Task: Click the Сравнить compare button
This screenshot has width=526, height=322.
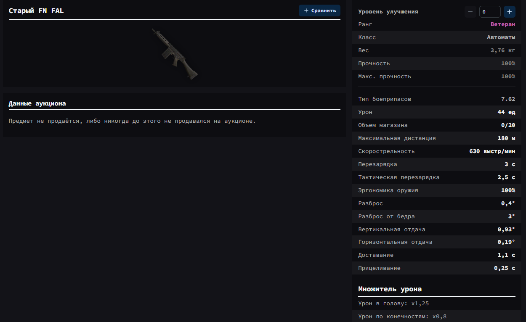Action: tap(319, 11)
